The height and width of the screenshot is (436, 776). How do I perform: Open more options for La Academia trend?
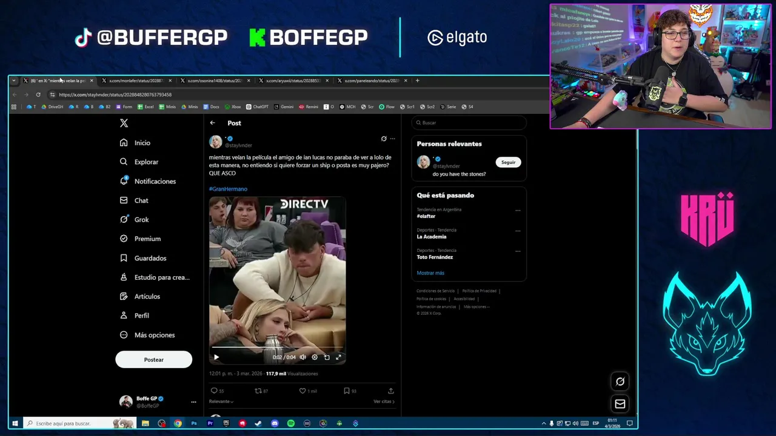click(x=518, y=231)
